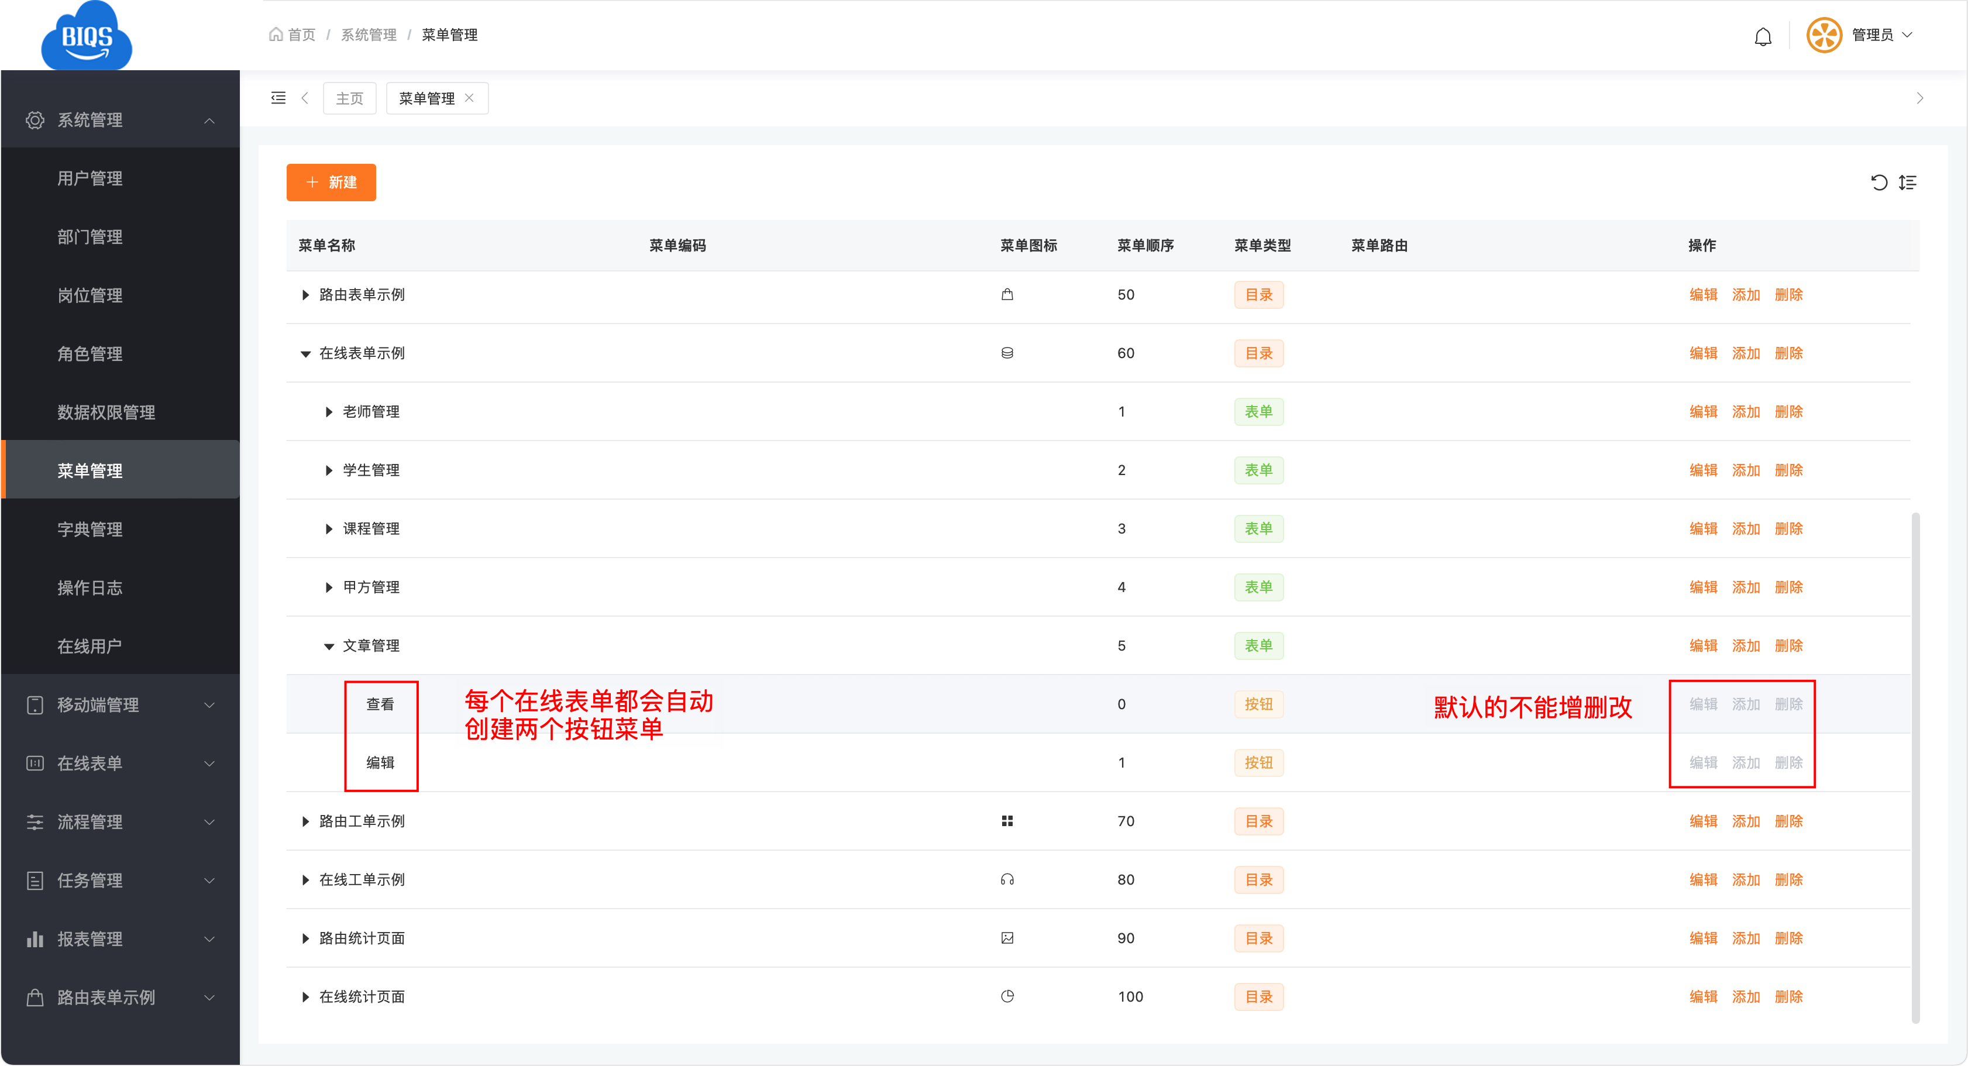Image resolution: width=1968 pixels, height=1066 pixels.
Task: Open table density settings icon
Action: coord(1908,183)
